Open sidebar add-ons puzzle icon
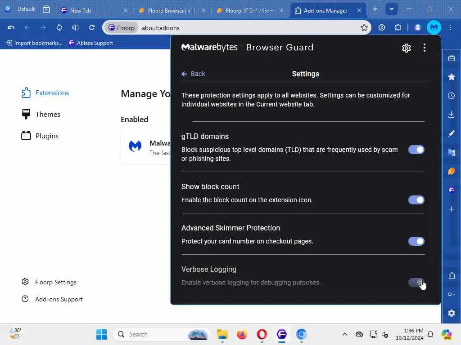Image resolution: width=461 pixels, height=345 pixels. pos(451,275)
